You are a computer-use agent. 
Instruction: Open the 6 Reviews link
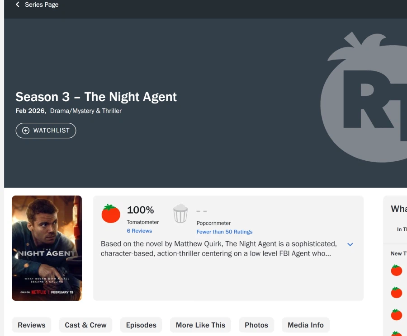click(x=139, y=231)
